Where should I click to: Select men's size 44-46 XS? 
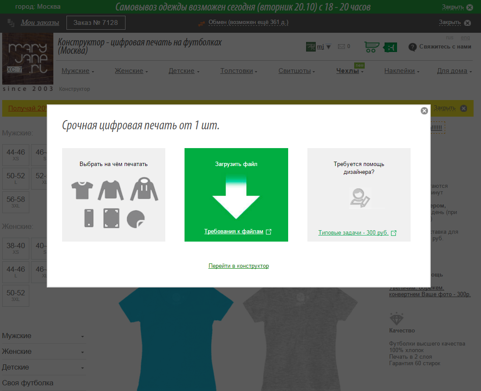click(16, 155)
